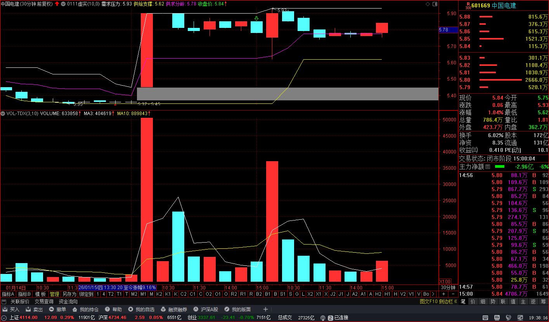The width and height of the screenshot is (549, 322).
Task: Select template button R2
Action: [234, 294]
